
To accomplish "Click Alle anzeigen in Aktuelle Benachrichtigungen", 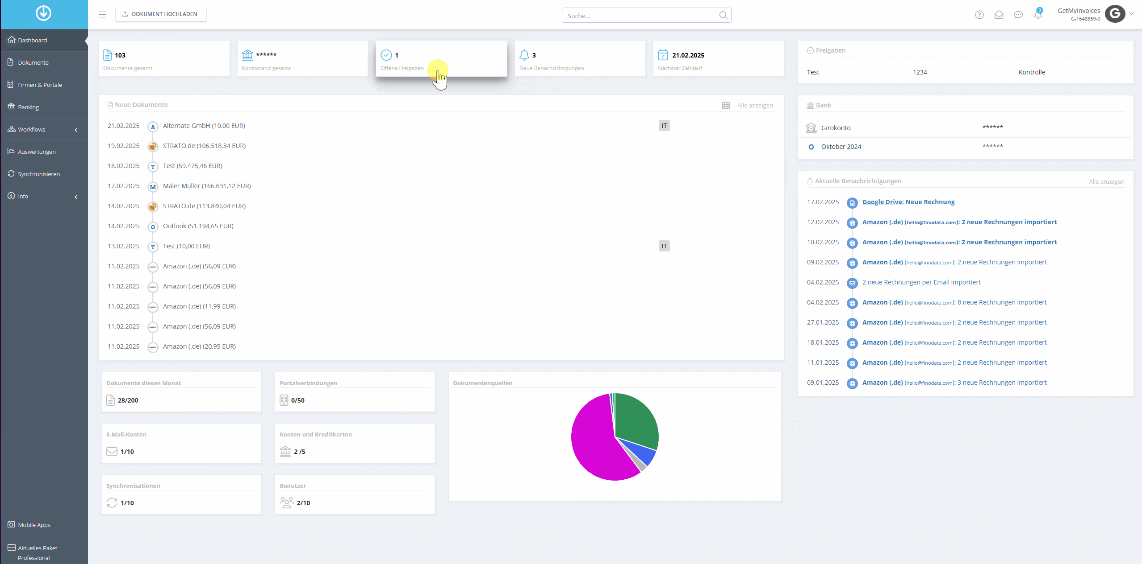I will click(1106, 181).
